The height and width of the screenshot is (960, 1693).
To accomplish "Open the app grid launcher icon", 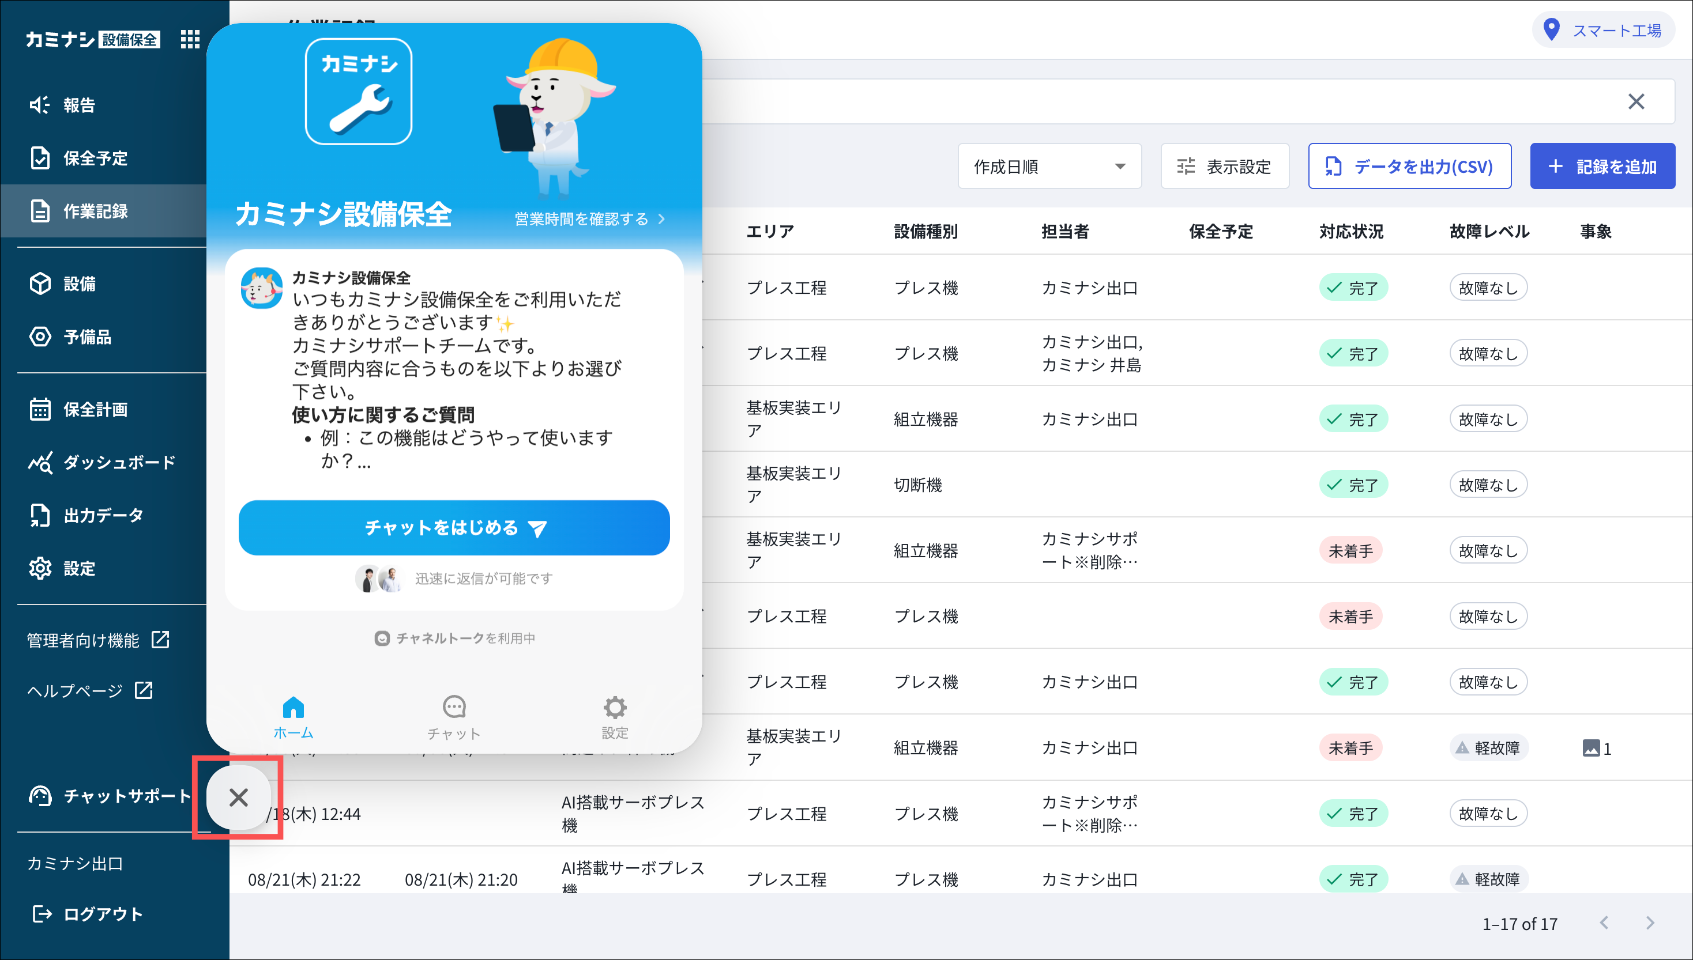I will 190,39.
